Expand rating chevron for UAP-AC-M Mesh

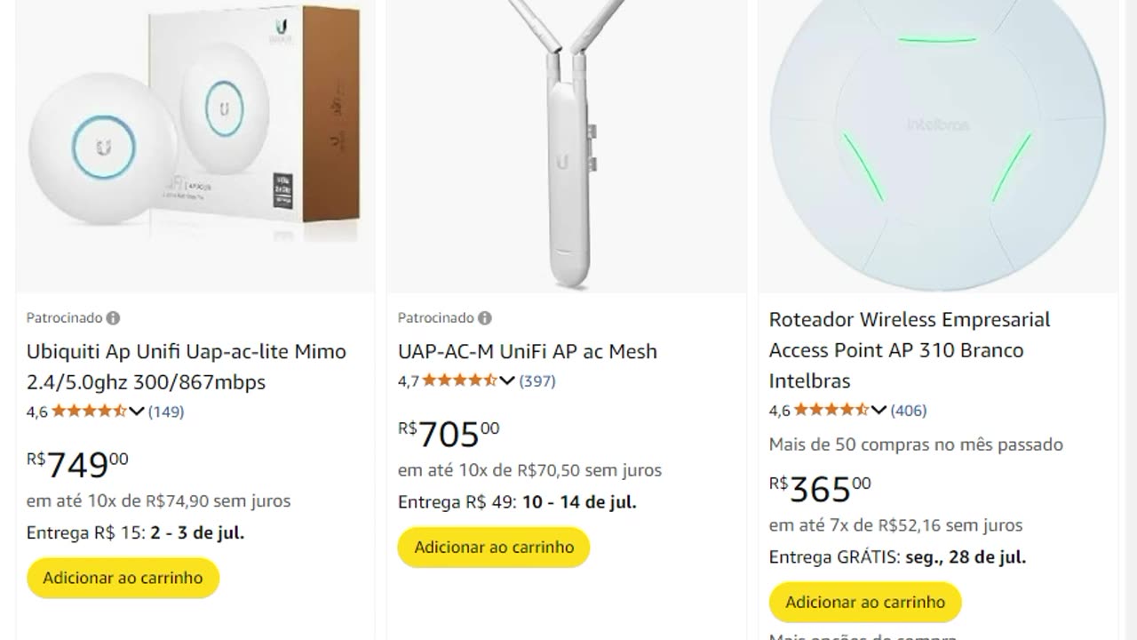click(507, 381)
